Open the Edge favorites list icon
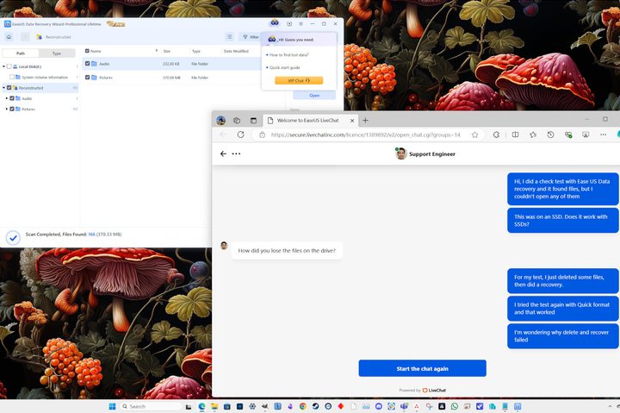Viewport: 620px width, 413px height. coord(533,135)
